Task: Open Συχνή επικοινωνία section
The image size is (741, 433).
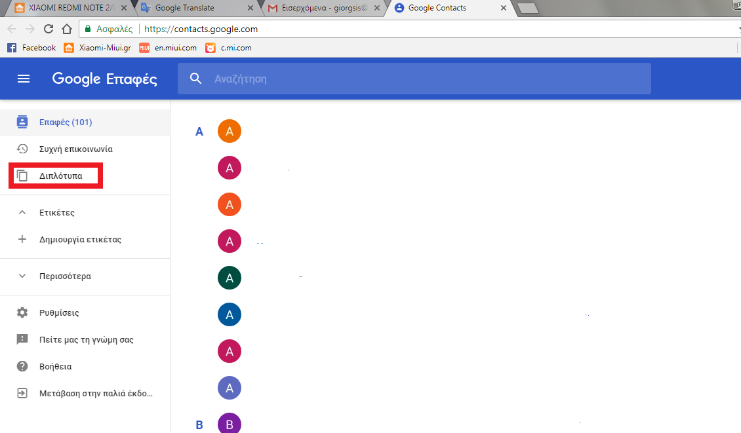Action: [x=85, y=149]
